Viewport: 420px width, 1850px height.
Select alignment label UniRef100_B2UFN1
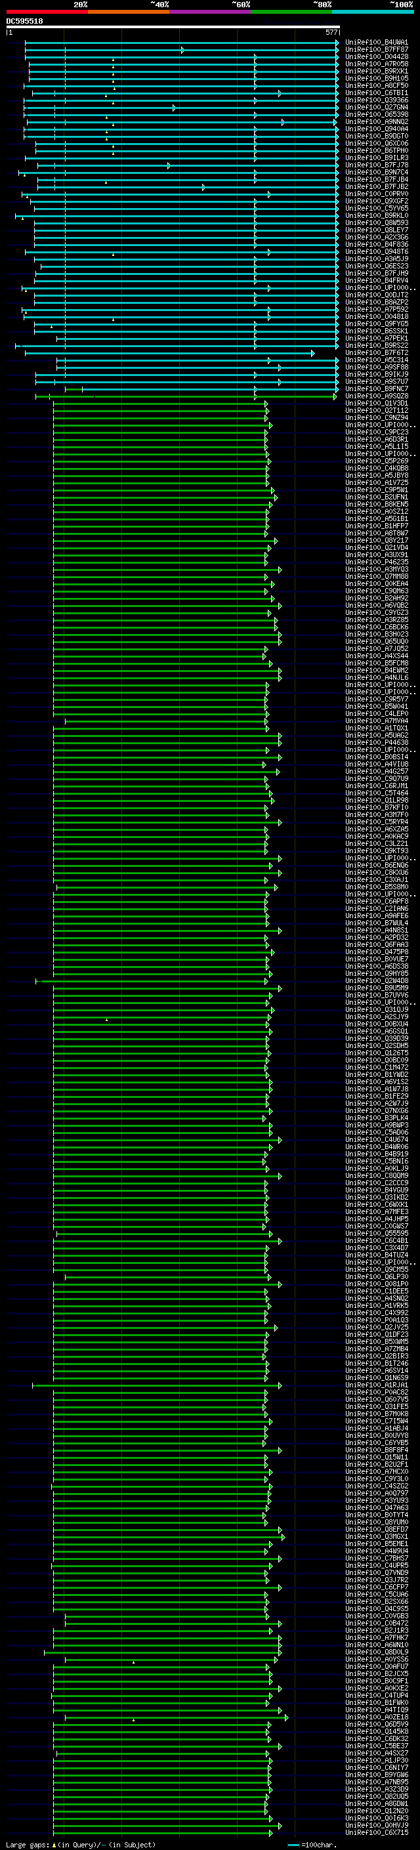pyautogui.click(x=377, y=497)
